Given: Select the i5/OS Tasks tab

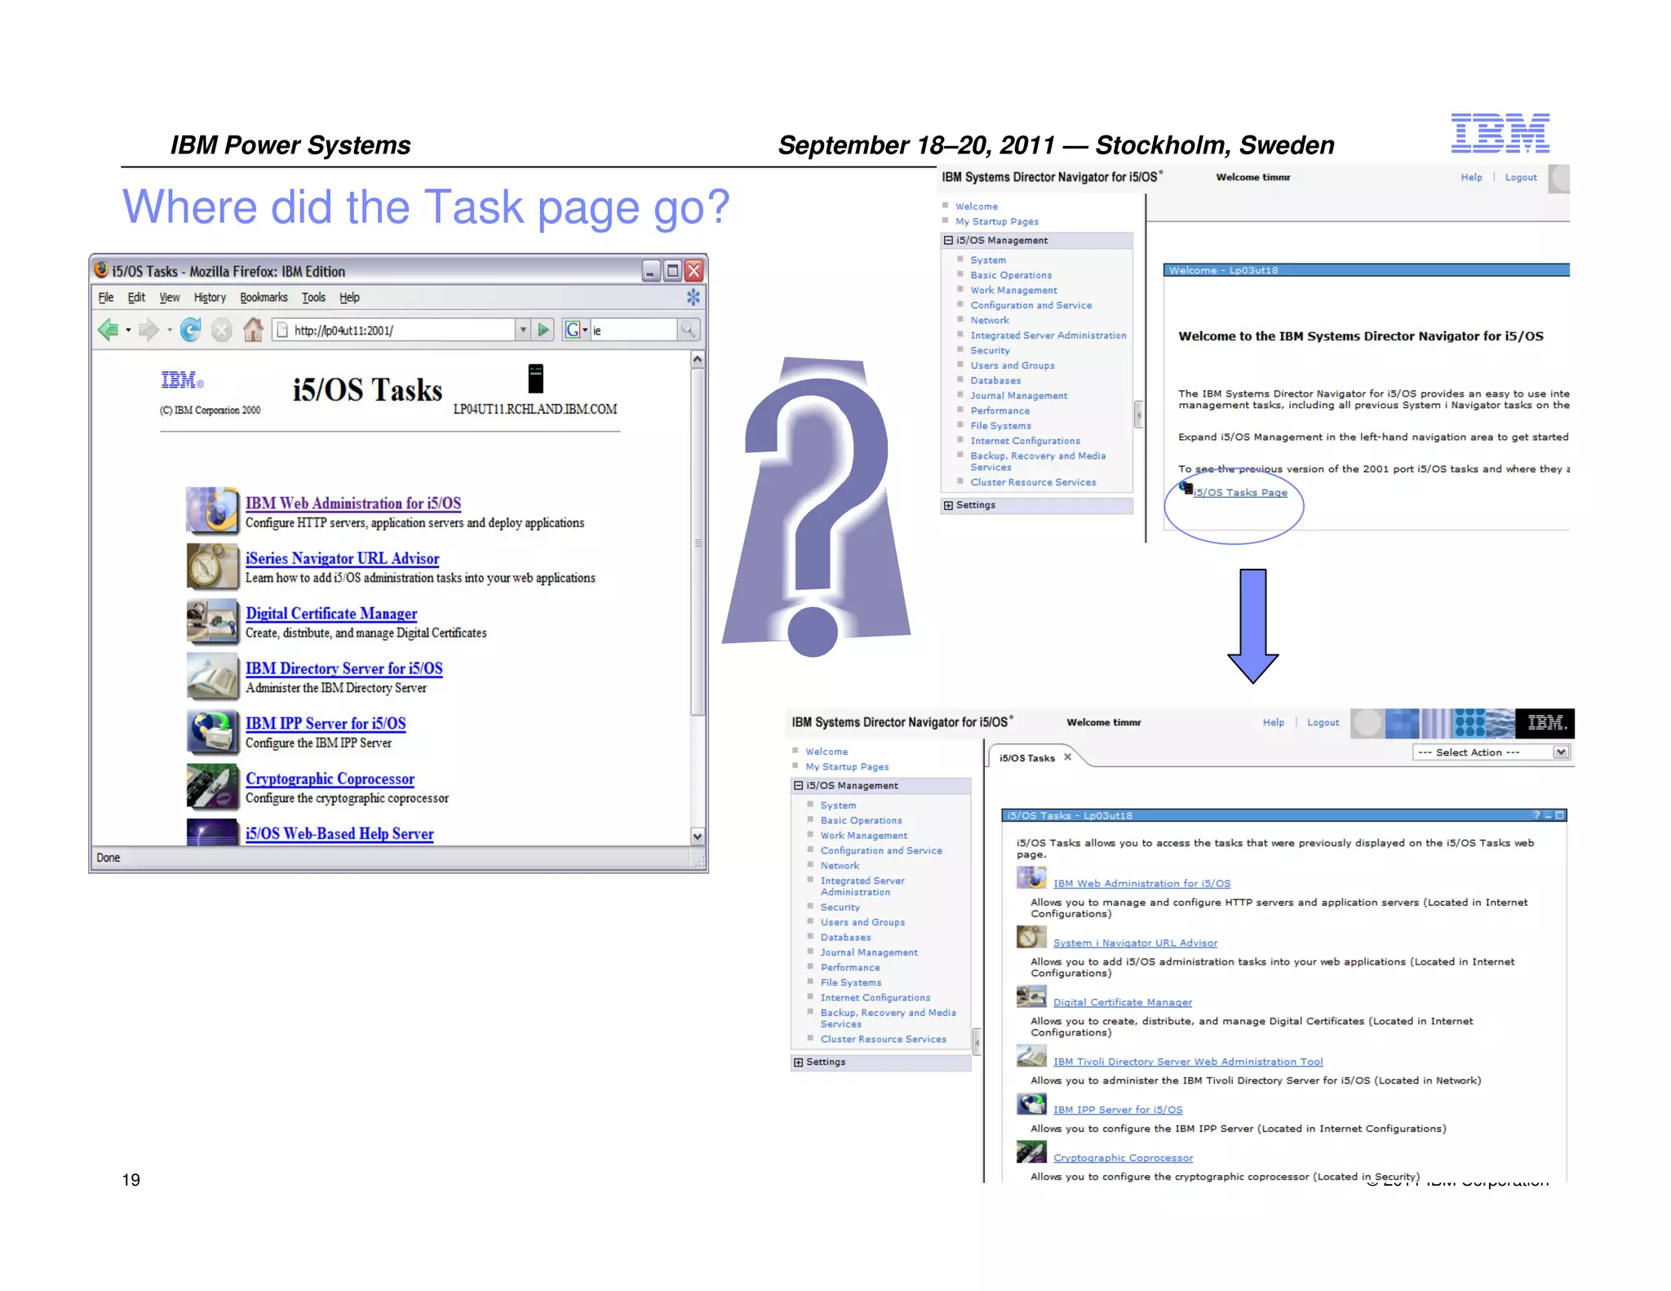Looking at the screenshot, I should (x=1027, y=758).
